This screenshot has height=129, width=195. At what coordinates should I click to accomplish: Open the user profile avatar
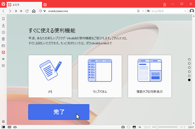pos(192,11)
